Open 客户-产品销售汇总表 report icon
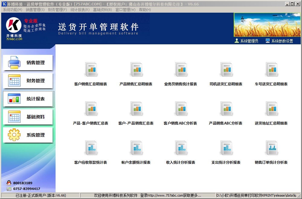This screenshot has height=199, width=302. (136, 109)
